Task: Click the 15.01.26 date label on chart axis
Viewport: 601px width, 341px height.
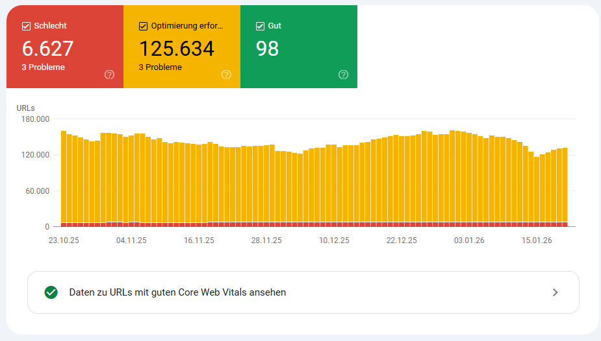Action: click(537, 240)
